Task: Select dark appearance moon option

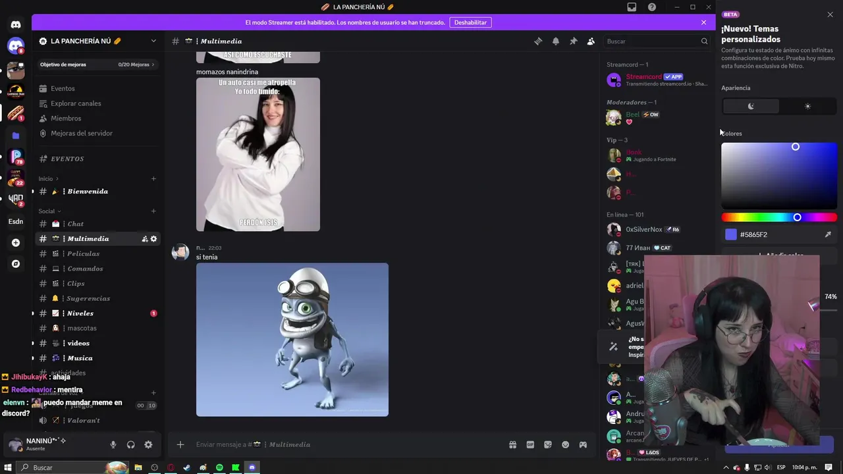Action: click(x=751, y=106)
